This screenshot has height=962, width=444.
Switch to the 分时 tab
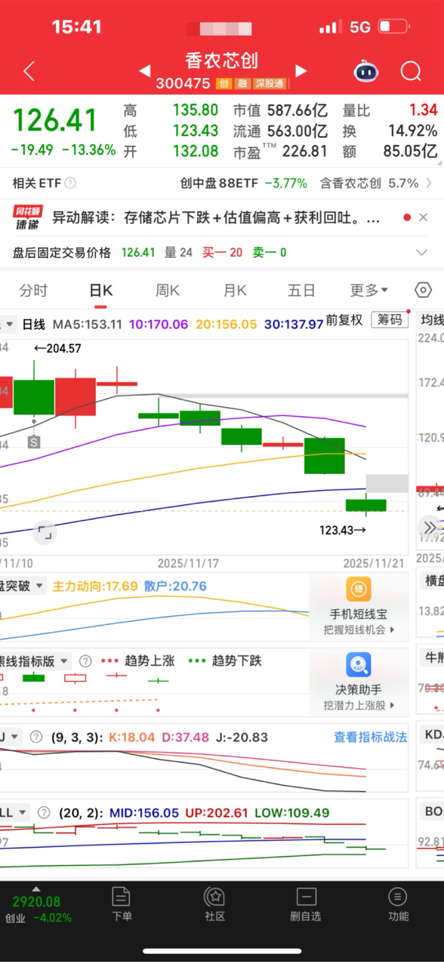click(34, 290)
